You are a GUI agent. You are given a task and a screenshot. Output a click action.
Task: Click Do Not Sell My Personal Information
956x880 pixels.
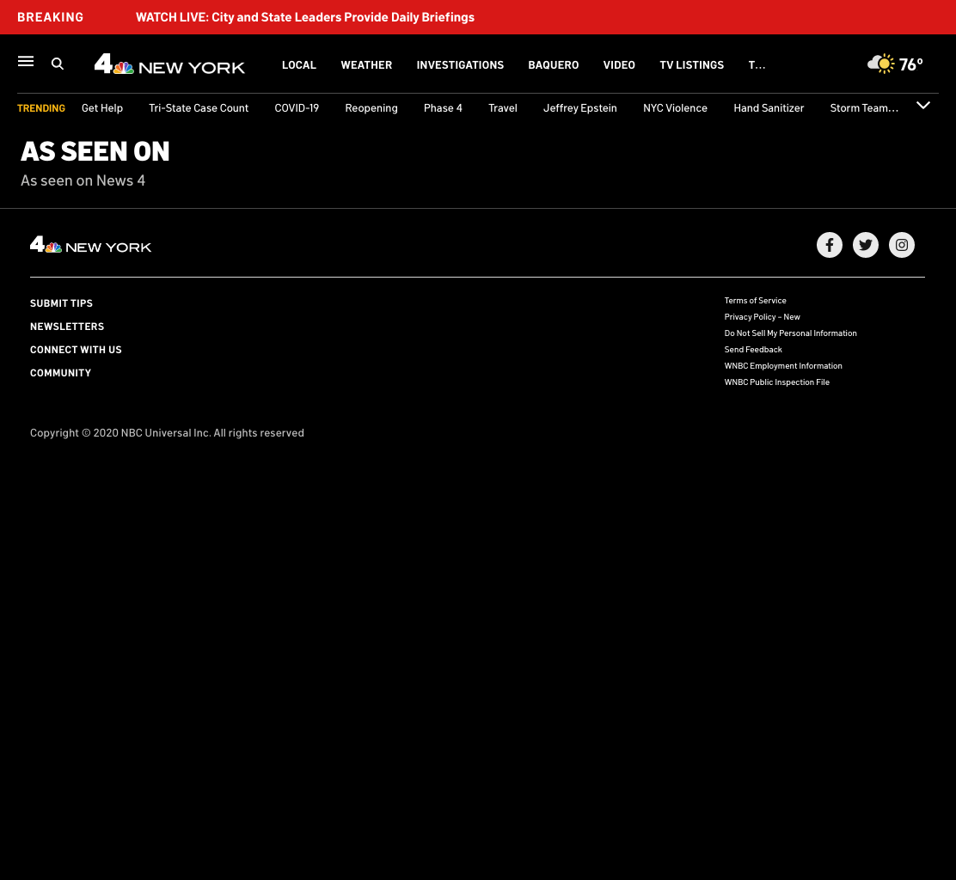[x=790, y=333]
